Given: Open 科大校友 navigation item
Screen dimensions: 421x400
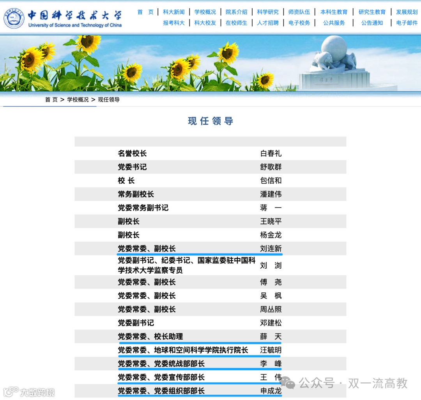Looking at the screenshot, I should [x=205, y=23].
